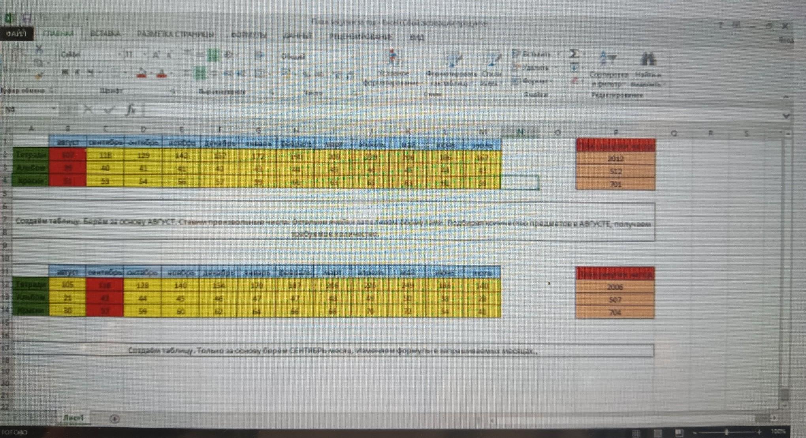Screen dimensions: 806x438
Task: Click the Format Painter brush icon
Action: pos(40,75)
